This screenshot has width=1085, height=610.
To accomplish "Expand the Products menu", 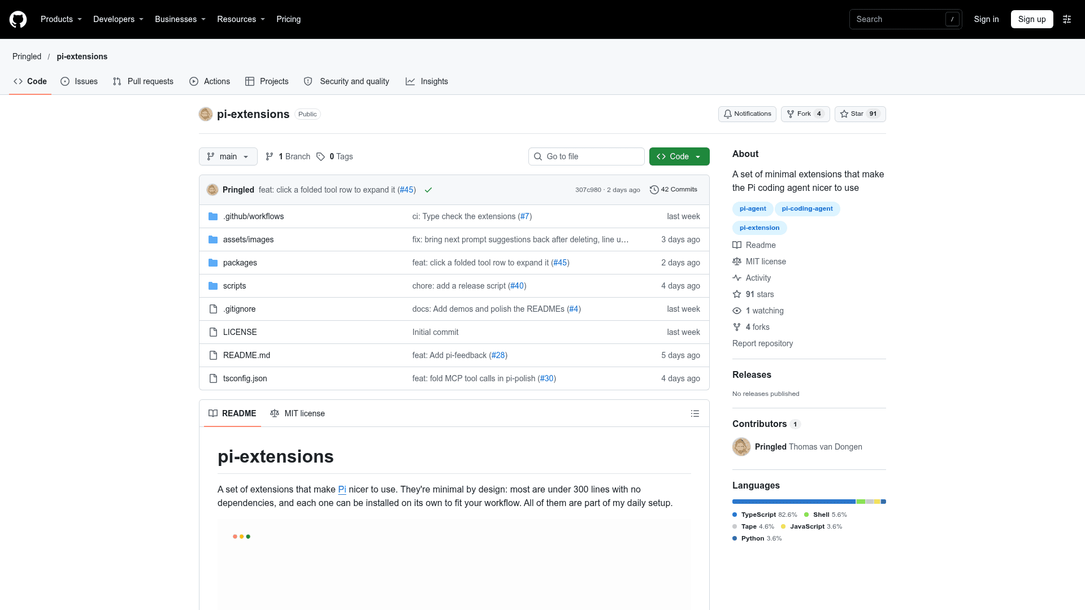I will (x=61, y=19).
